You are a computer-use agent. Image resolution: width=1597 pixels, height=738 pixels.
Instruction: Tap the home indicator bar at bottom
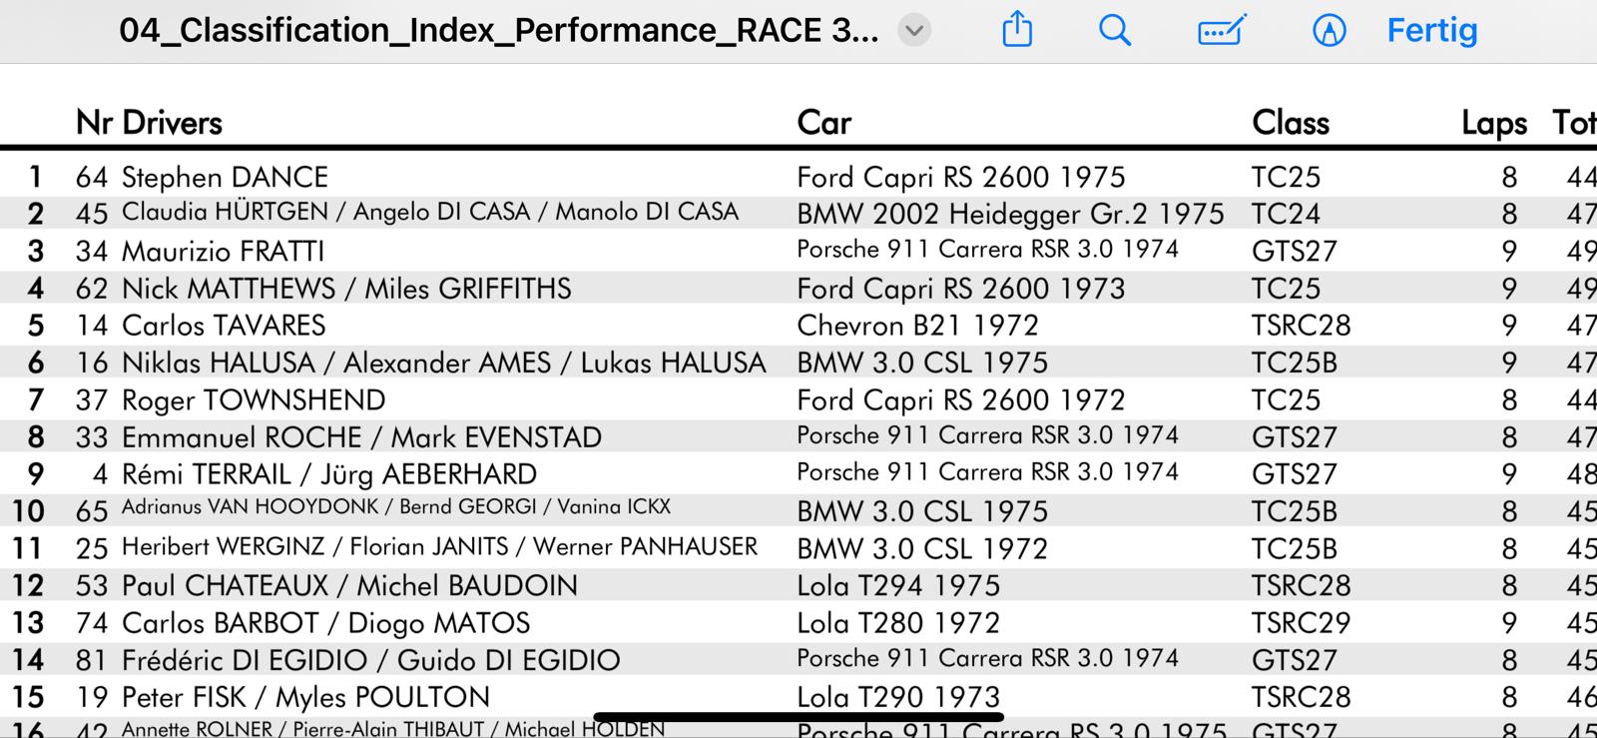tap(798, 716)
